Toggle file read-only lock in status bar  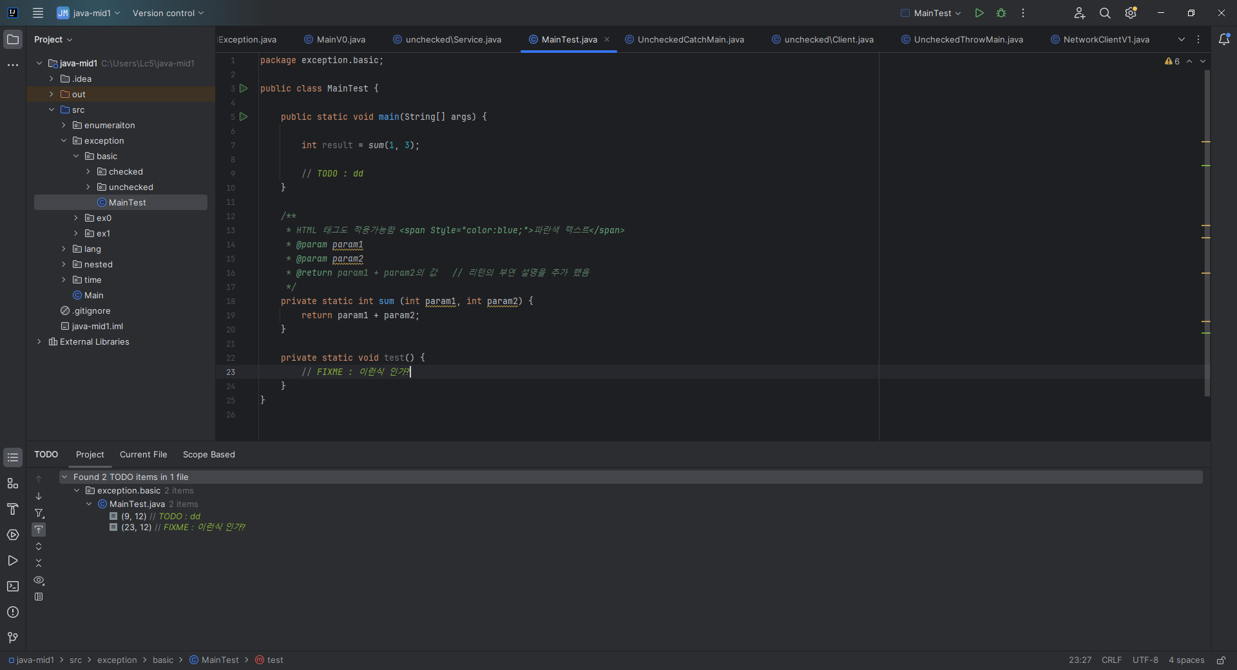[x=1221, y=660]
